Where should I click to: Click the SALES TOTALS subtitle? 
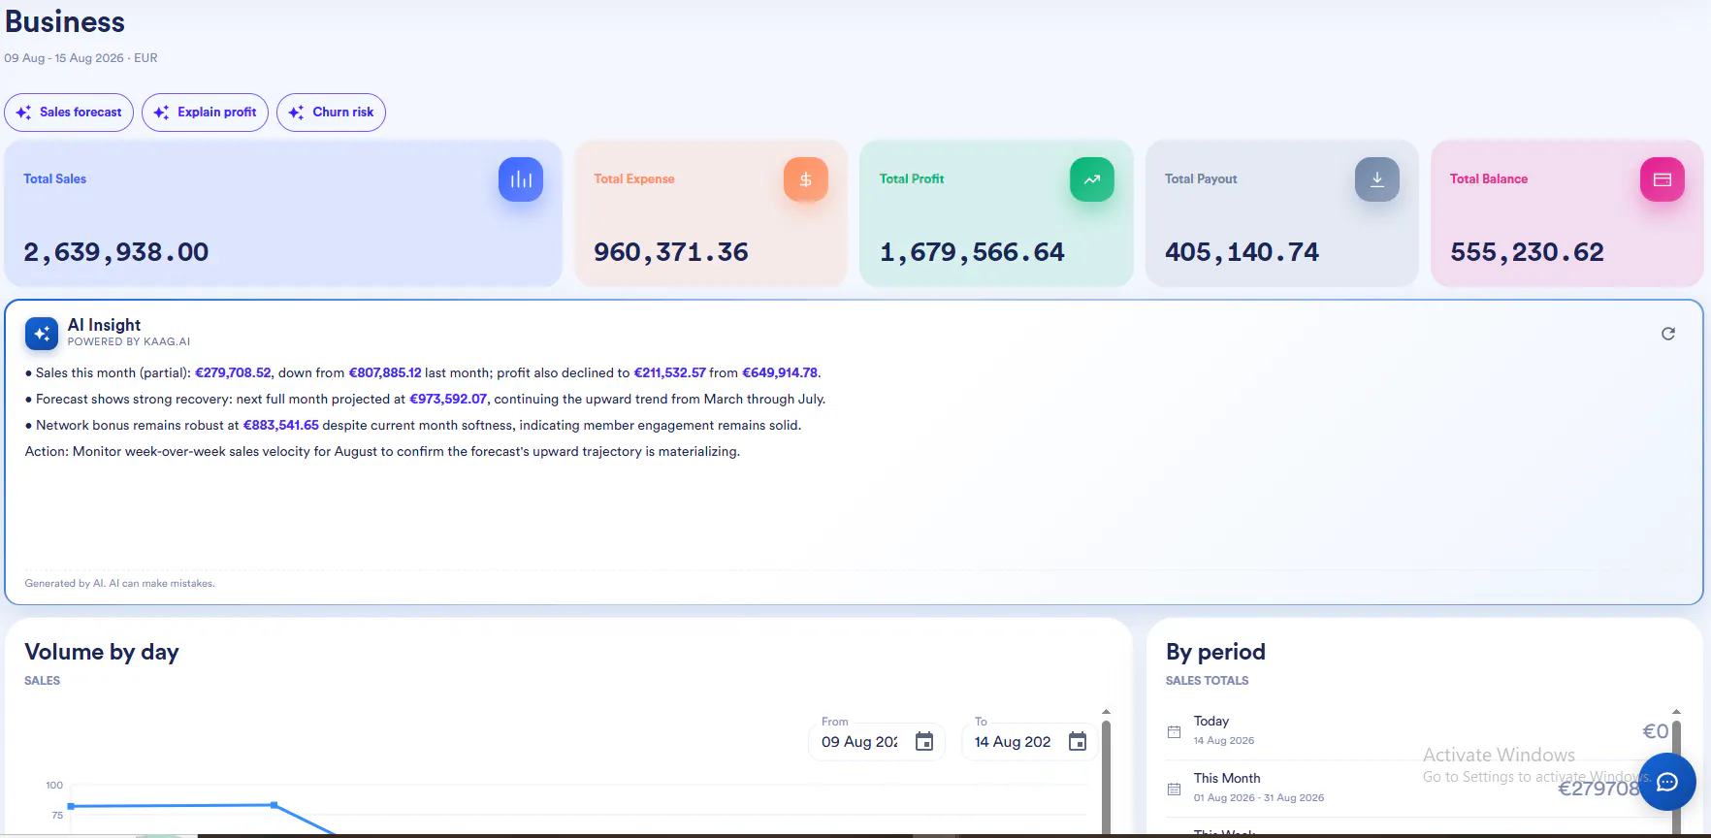click(1208, 681)
